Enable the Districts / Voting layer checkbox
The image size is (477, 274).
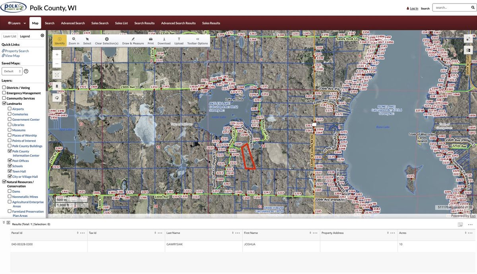pyautogui.click(x=4, y=88)
